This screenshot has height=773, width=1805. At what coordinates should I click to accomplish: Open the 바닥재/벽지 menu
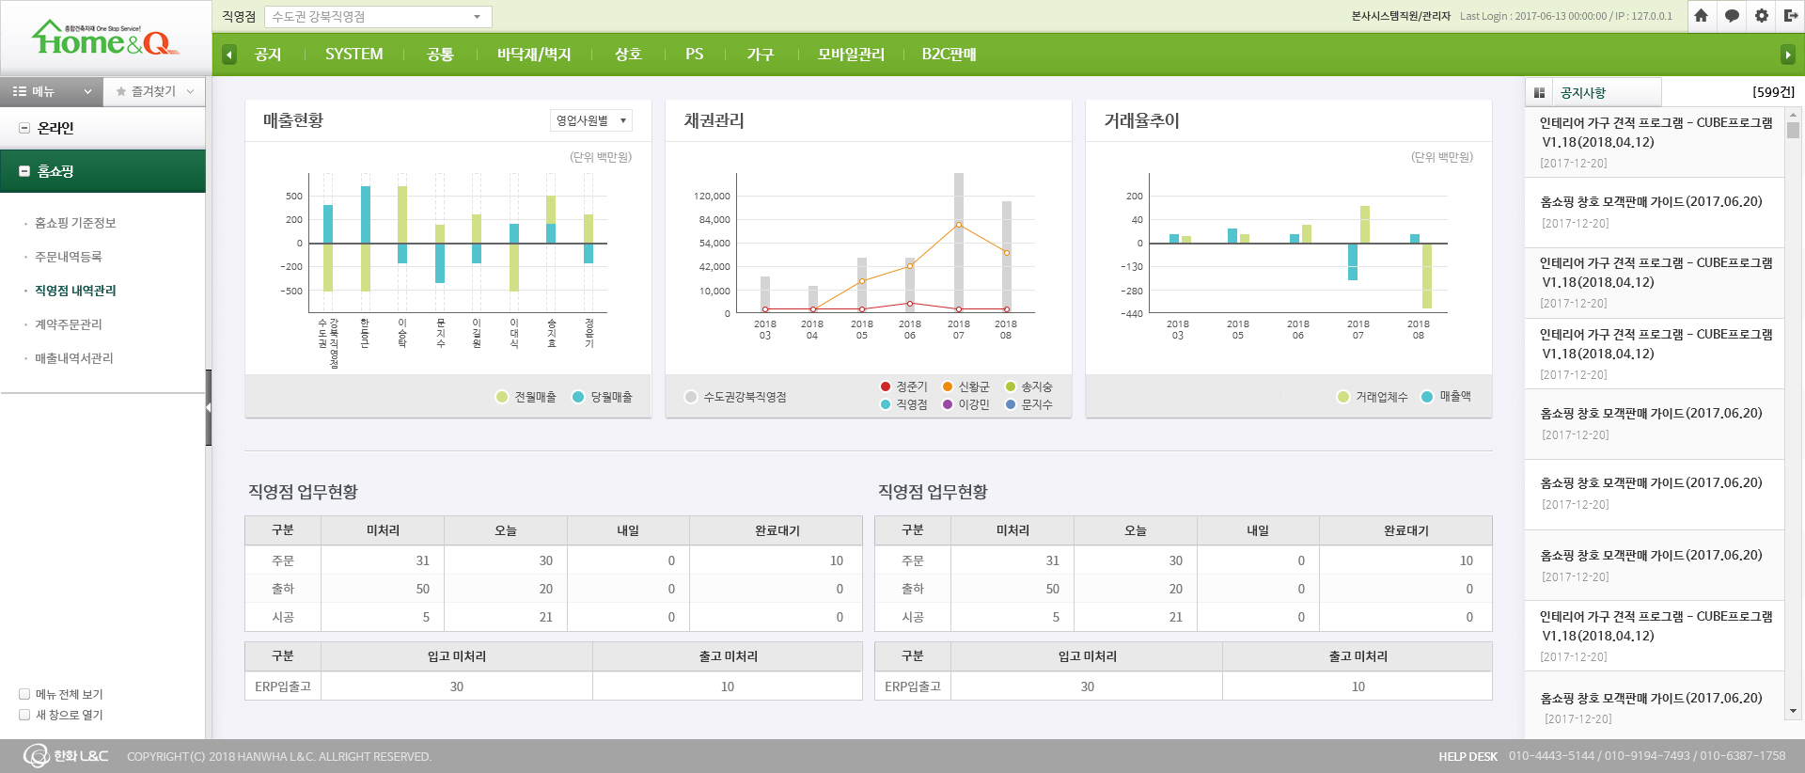click(x=534, y=55)
